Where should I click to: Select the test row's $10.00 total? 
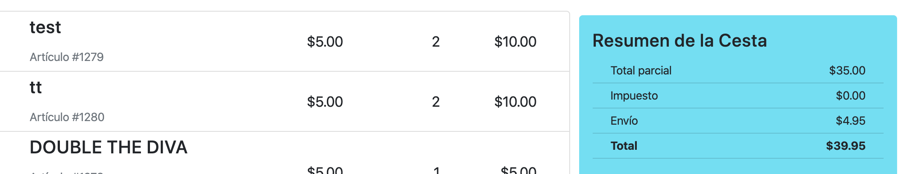(515, 42)
